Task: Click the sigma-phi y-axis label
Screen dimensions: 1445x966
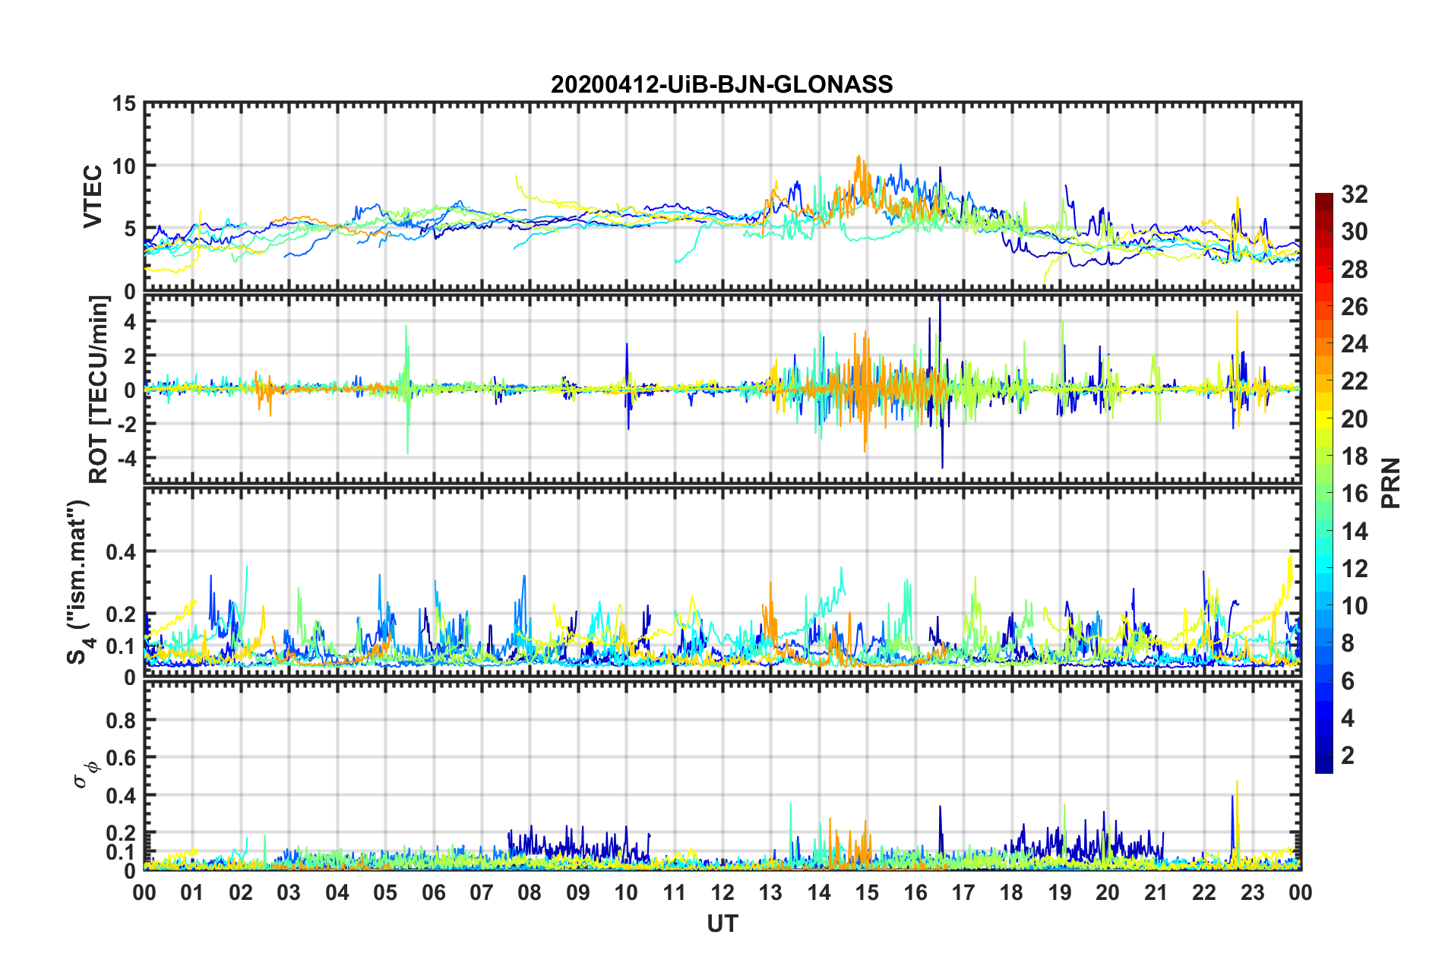Action: (x=85, y=775)
